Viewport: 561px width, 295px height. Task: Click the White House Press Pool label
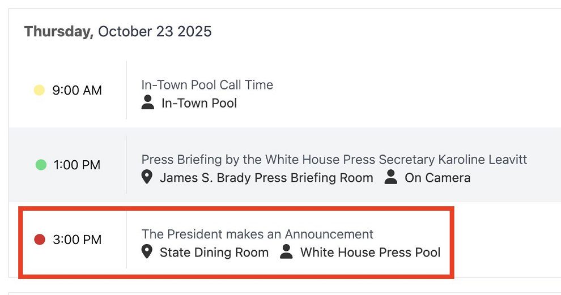(x=370, y=253)
